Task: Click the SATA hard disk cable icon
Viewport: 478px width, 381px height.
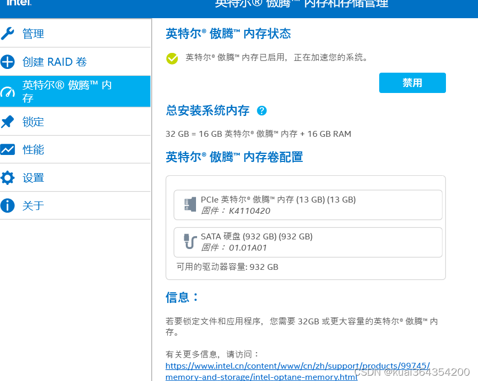Action: click(190, 242)
